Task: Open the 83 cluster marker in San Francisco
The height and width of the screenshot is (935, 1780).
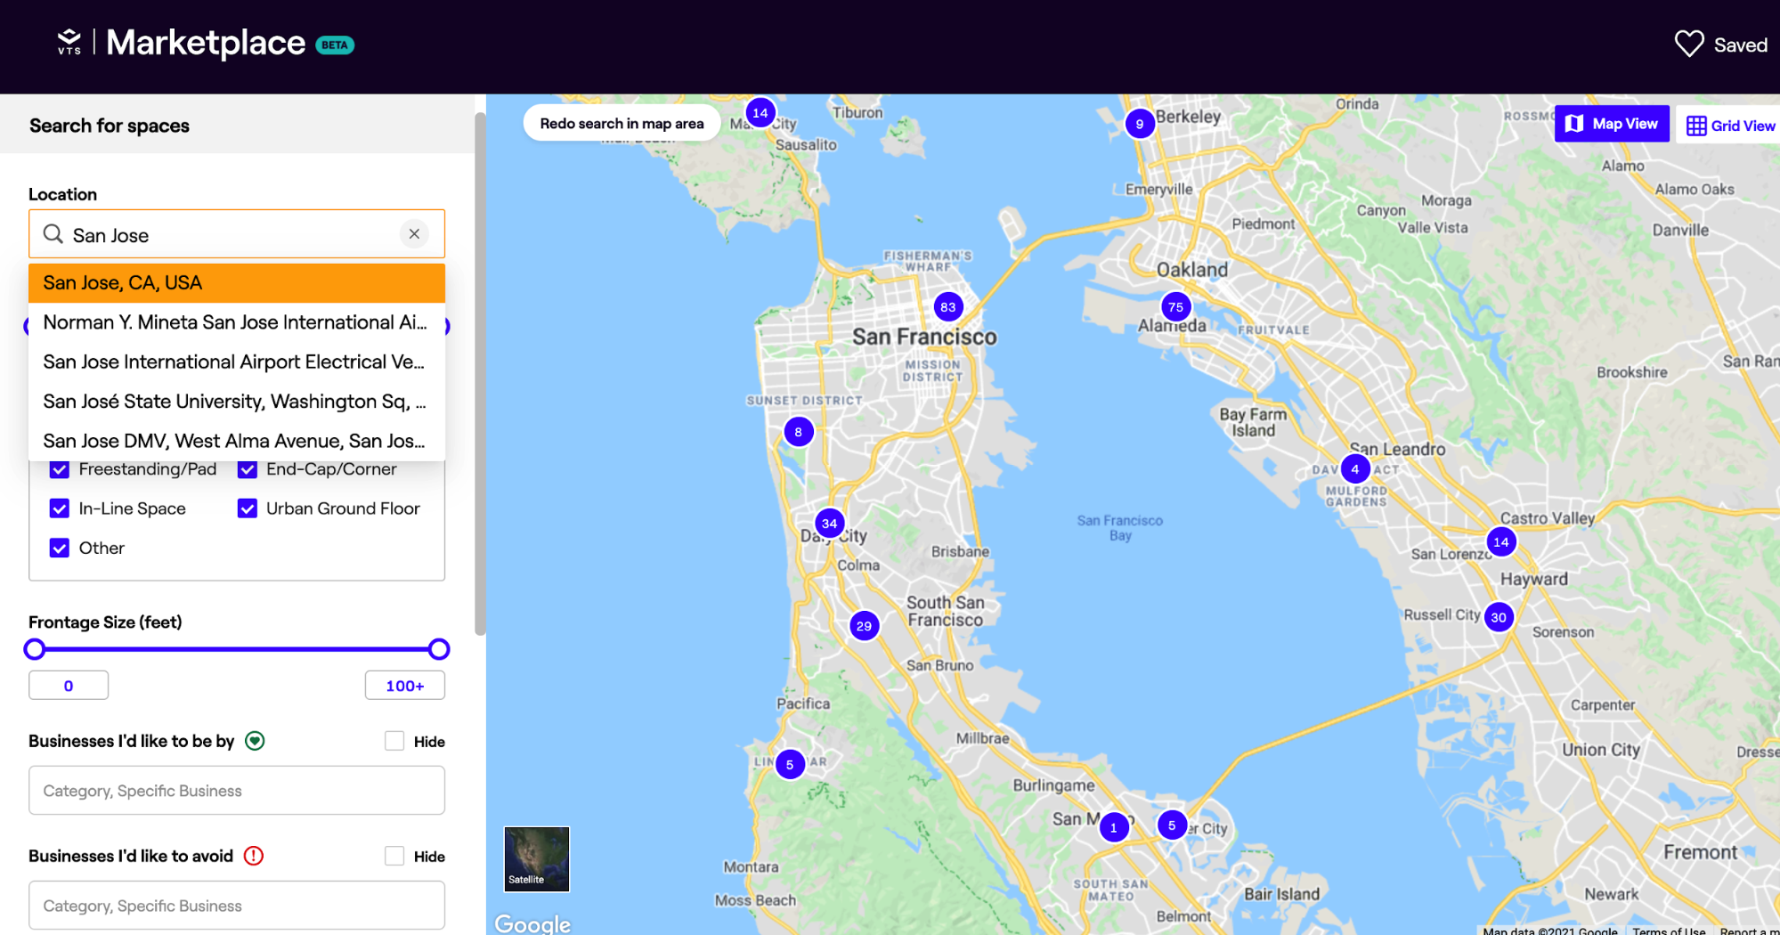Action: [x=948, y=307]
